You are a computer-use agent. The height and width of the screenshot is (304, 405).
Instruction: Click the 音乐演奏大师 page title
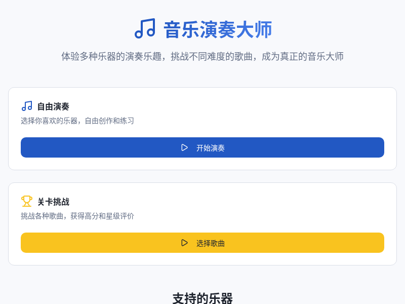217,29
